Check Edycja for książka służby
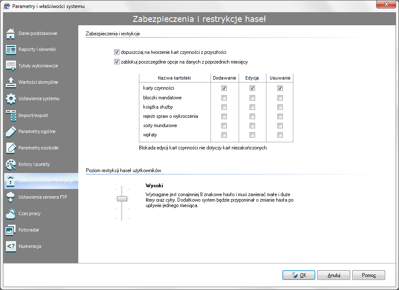The image size is (399, 290). coord(252,107)
